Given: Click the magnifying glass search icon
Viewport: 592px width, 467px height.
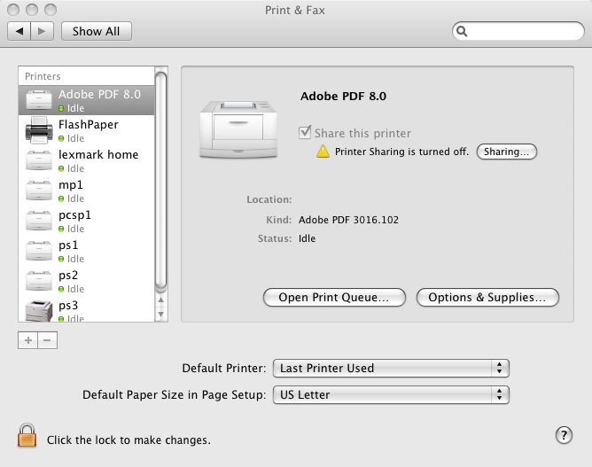Looking at the screenshot, I should [462, 31].
